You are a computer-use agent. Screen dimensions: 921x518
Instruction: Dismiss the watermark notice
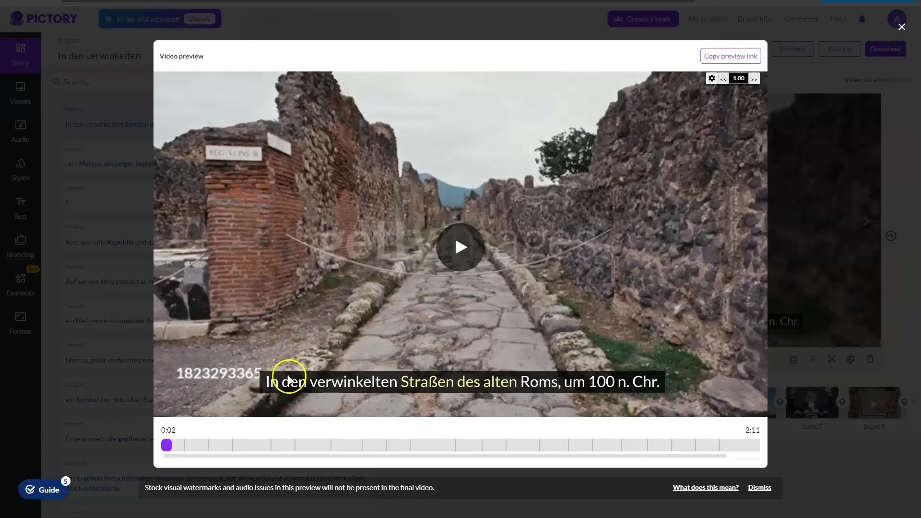pos(759,487)
